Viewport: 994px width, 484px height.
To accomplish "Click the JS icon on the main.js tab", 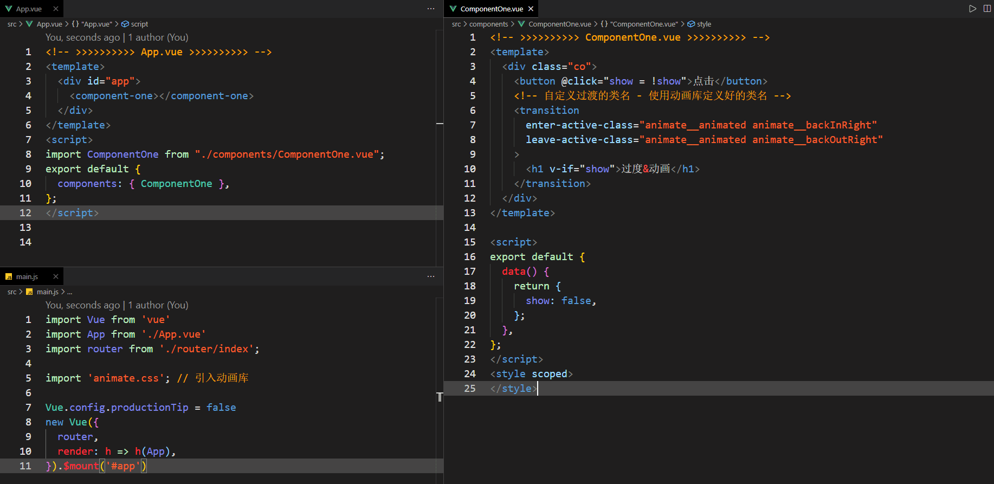I will pos(9,276).
